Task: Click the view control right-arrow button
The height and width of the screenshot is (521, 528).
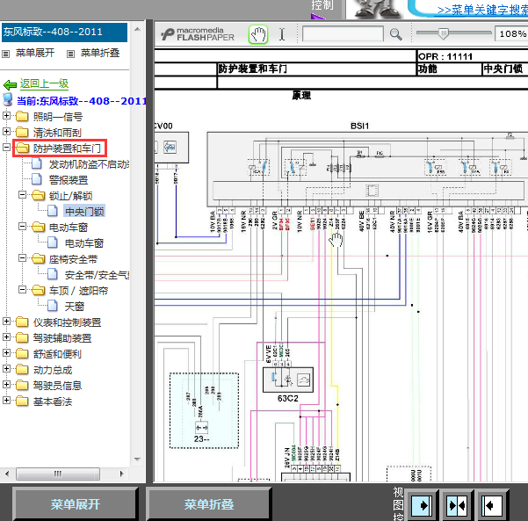Action: pyautogui.click(x=422, y=505)
